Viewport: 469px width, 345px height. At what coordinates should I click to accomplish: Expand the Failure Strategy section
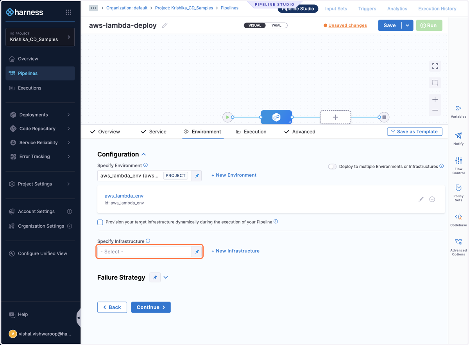(166, 277)
